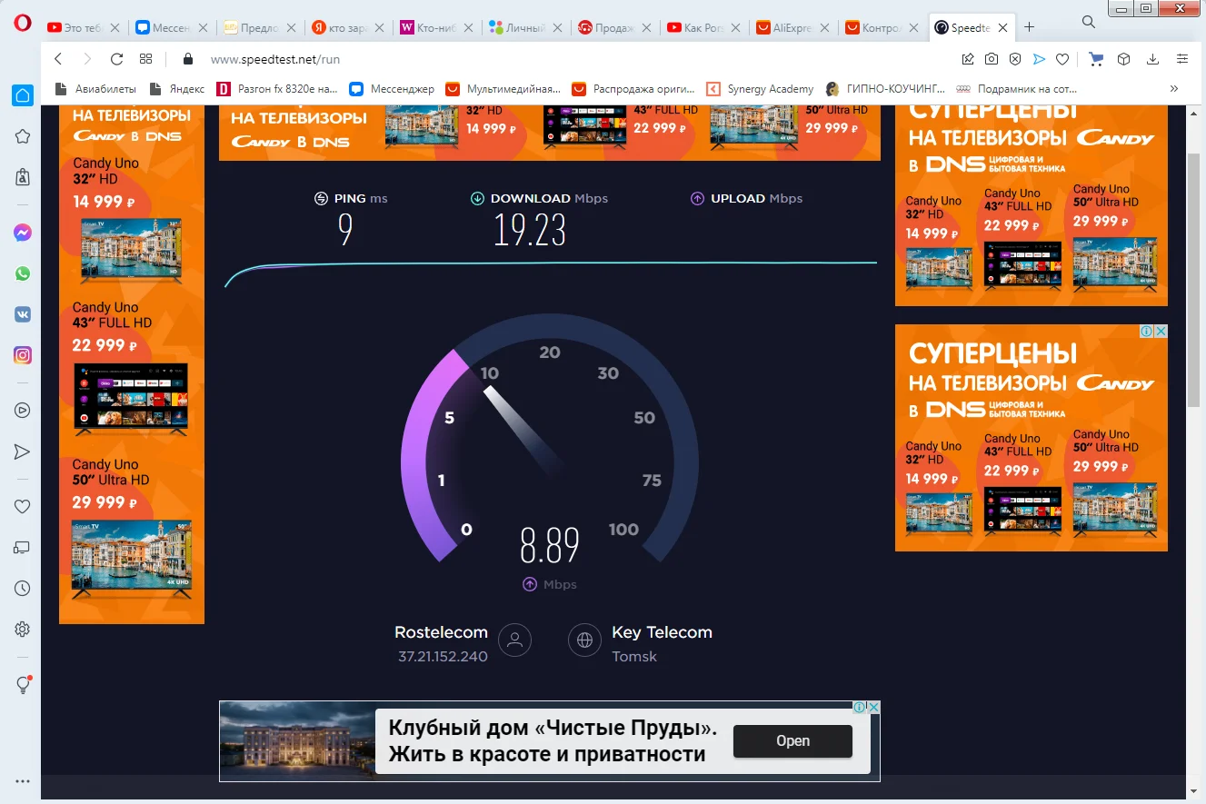Show hidden bookmarks with chevron
The width and height of the screenshot is (1206, 804).
1174,89
